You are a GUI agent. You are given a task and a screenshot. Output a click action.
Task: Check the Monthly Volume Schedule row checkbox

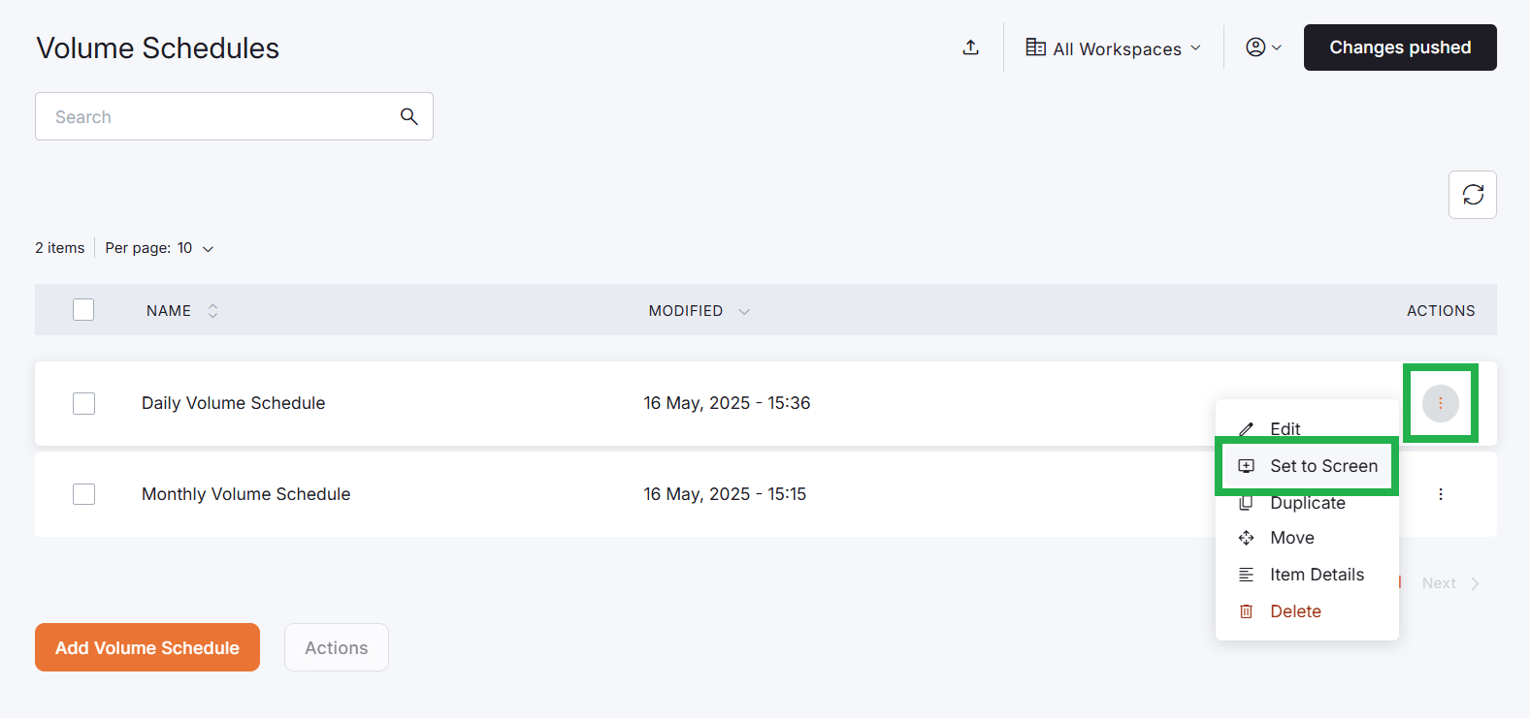point(83,494)
